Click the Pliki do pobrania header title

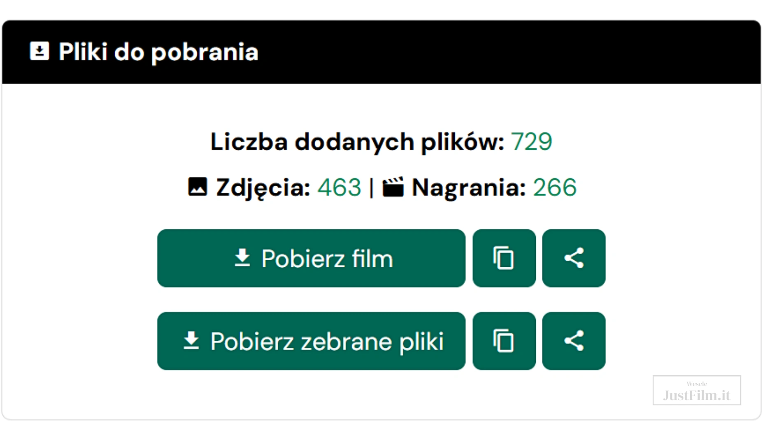coord(158,52)
